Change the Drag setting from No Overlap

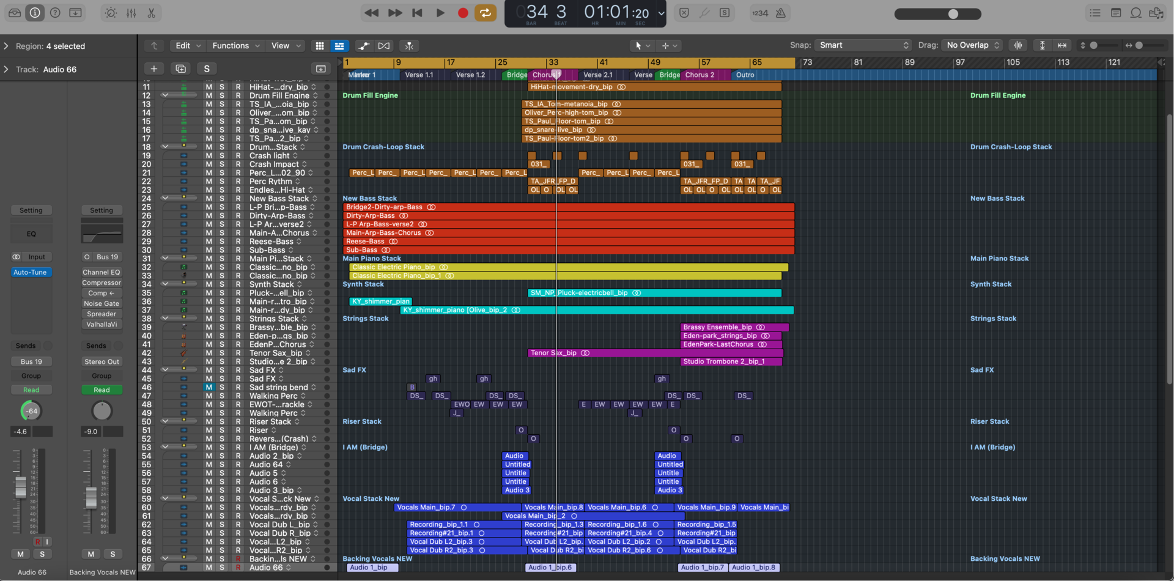point(972,45)
